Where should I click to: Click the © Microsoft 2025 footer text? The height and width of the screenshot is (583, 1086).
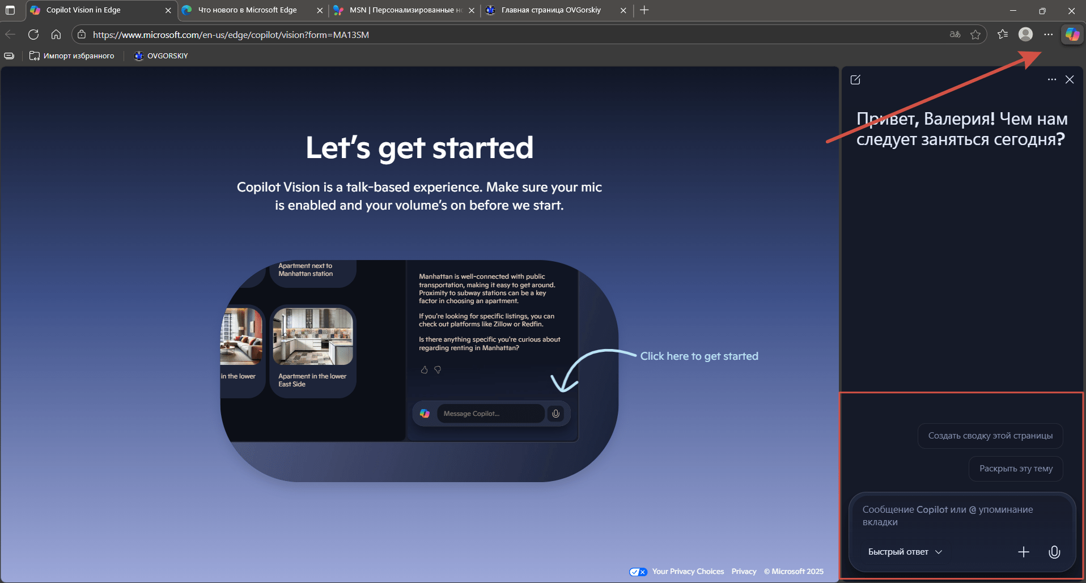(794, 571)
